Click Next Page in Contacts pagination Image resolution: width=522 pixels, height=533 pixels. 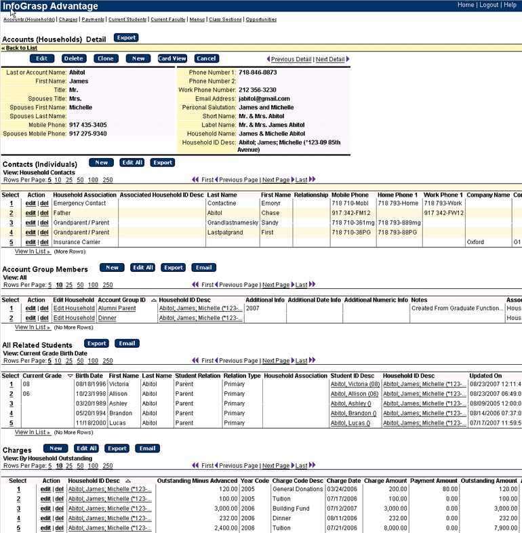pos(276,180)
